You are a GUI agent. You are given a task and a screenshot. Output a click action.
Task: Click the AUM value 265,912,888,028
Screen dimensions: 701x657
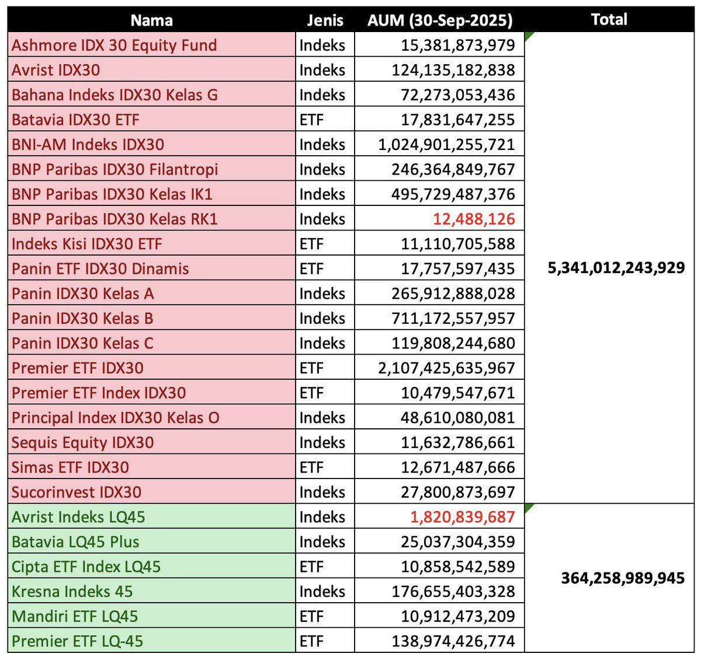[x=453, y=293]
